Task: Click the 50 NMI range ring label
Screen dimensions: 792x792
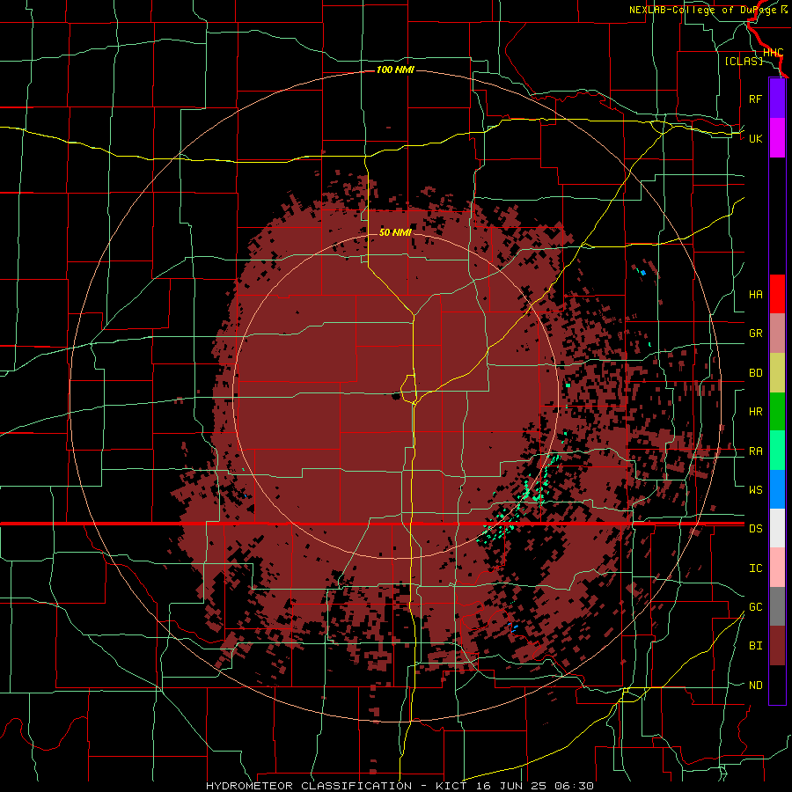Action: click(x=395, y=232)
